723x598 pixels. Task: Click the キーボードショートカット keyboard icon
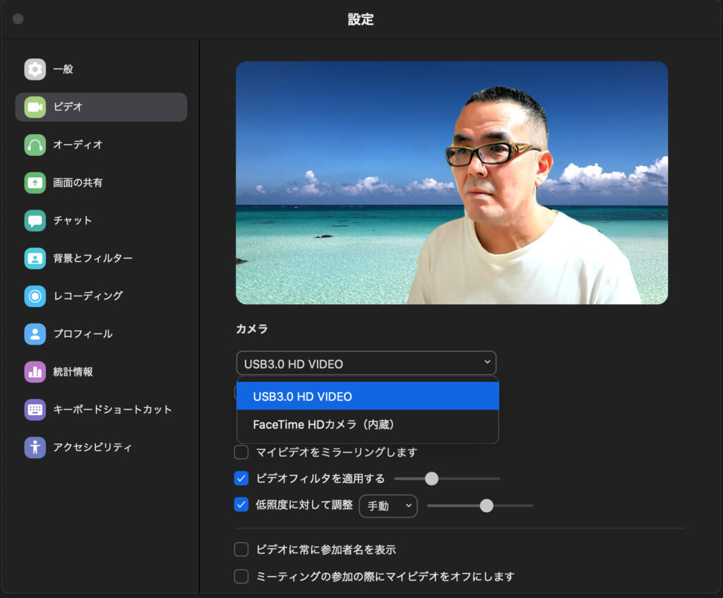[35, 409]
